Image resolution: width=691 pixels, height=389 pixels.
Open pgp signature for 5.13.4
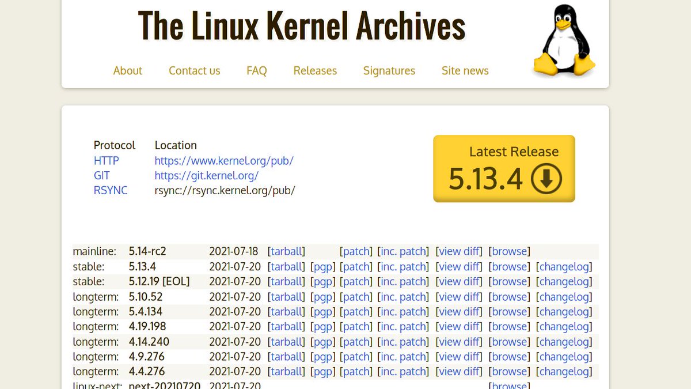pos(322,267)
